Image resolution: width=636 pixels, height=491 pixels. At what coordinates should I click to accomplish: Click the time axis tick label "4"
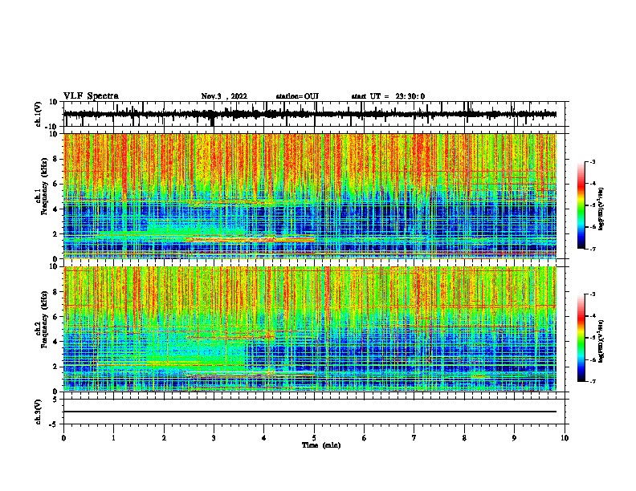[263, 438]
